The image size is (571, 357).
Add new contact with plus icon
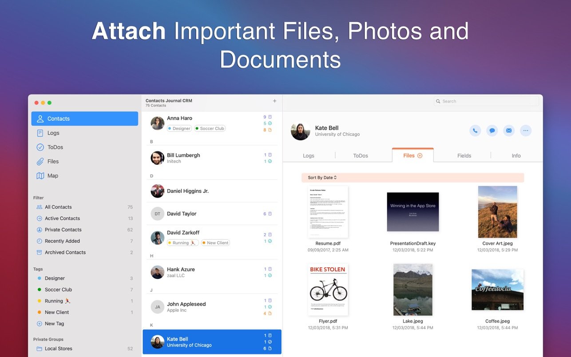tap(274, 101)
